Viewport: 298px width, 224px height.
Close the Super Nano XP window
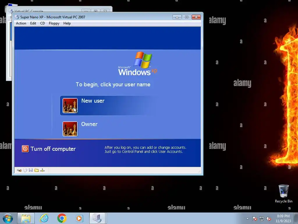[x=196, y=17]
